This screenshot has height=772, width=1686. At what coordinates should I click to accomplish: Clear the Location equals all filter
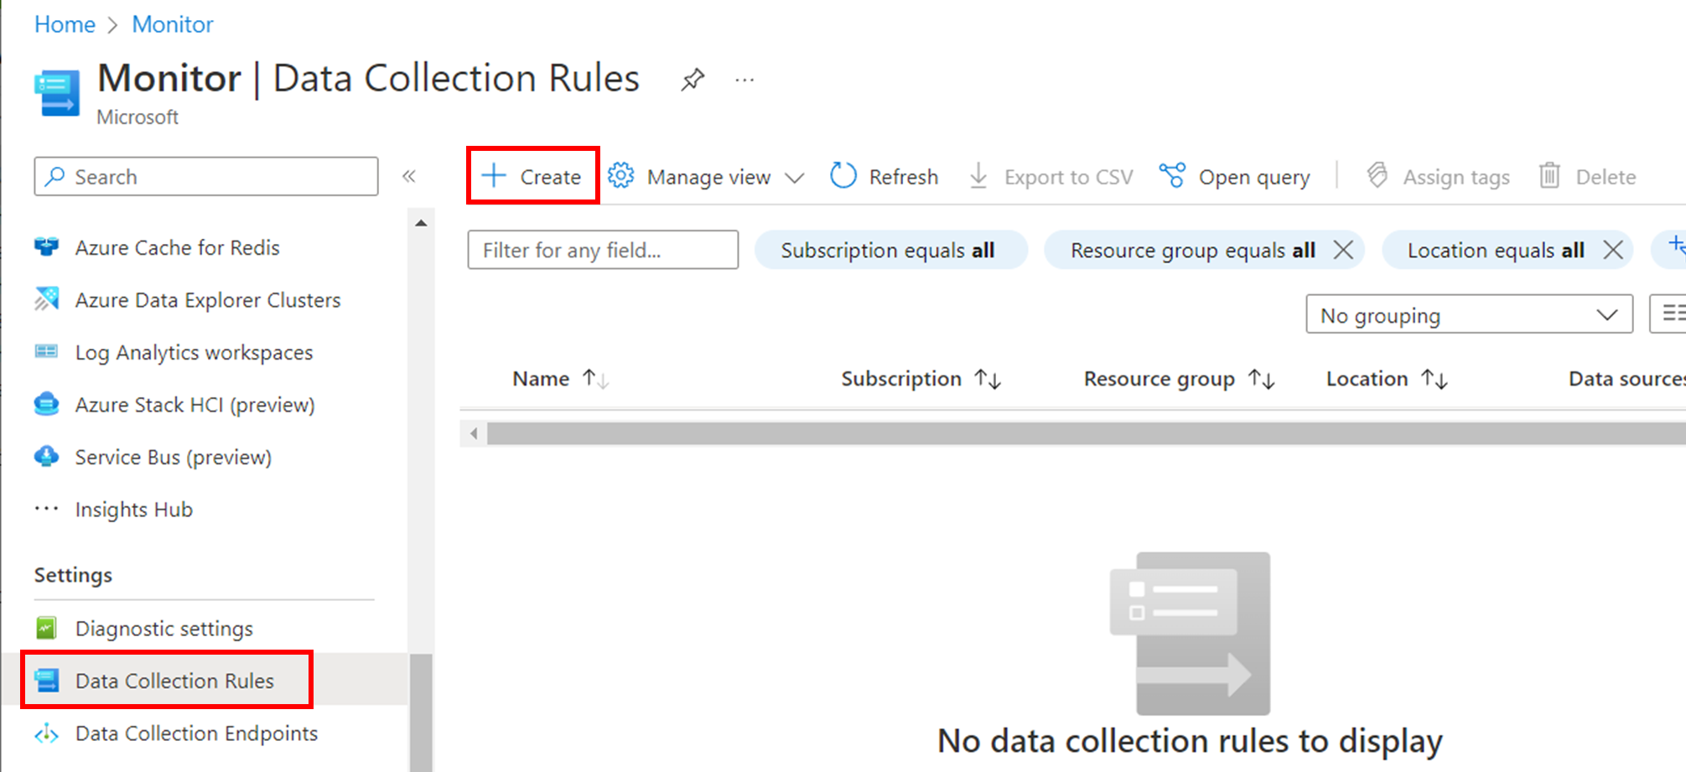pyautogui.click(x=1614, y=249)
